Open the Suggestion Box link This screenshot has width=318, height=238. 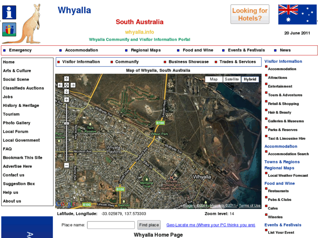pyautogui.click(x=19, y=184)
